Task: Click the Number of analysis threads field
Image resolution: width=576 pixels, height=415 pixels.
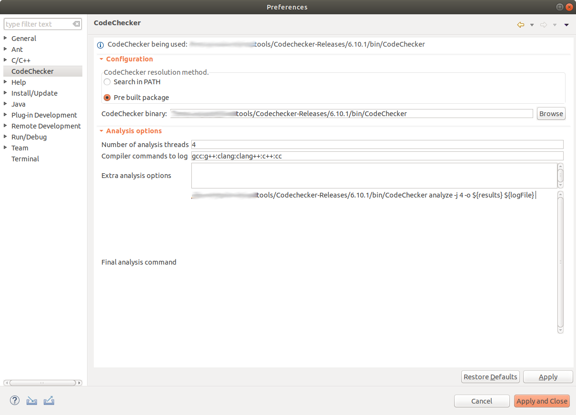Action: coord(377,145)
